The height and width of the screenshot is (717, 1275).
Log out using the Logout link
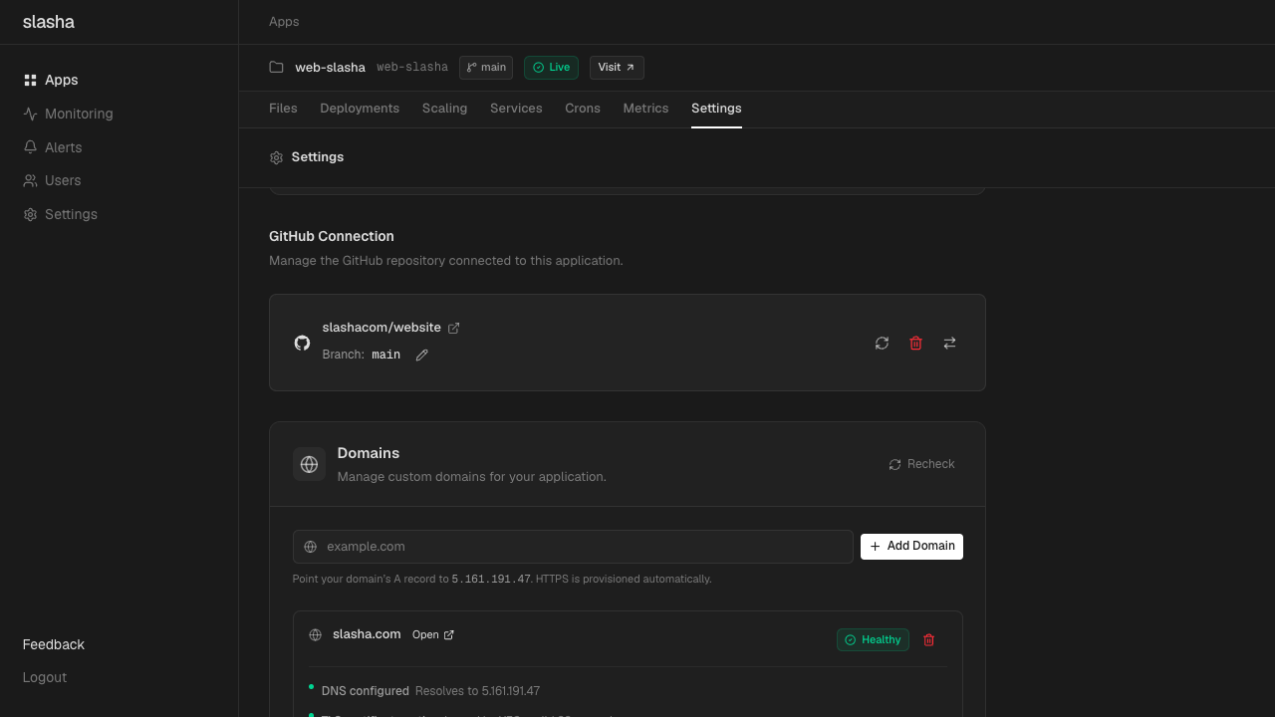(45, 677)
